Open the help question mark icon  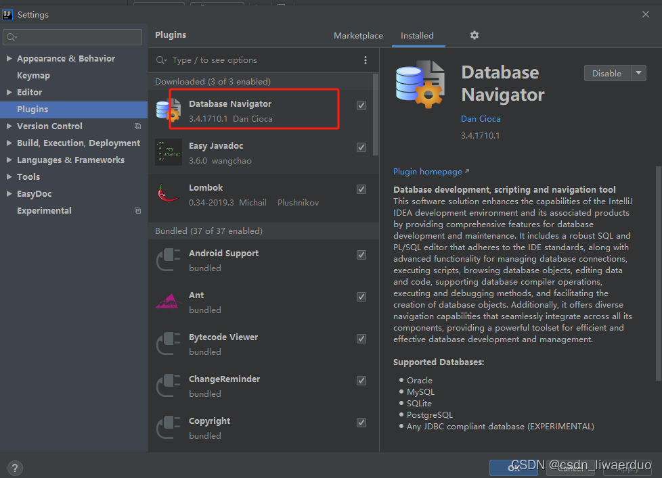point(14,467)
